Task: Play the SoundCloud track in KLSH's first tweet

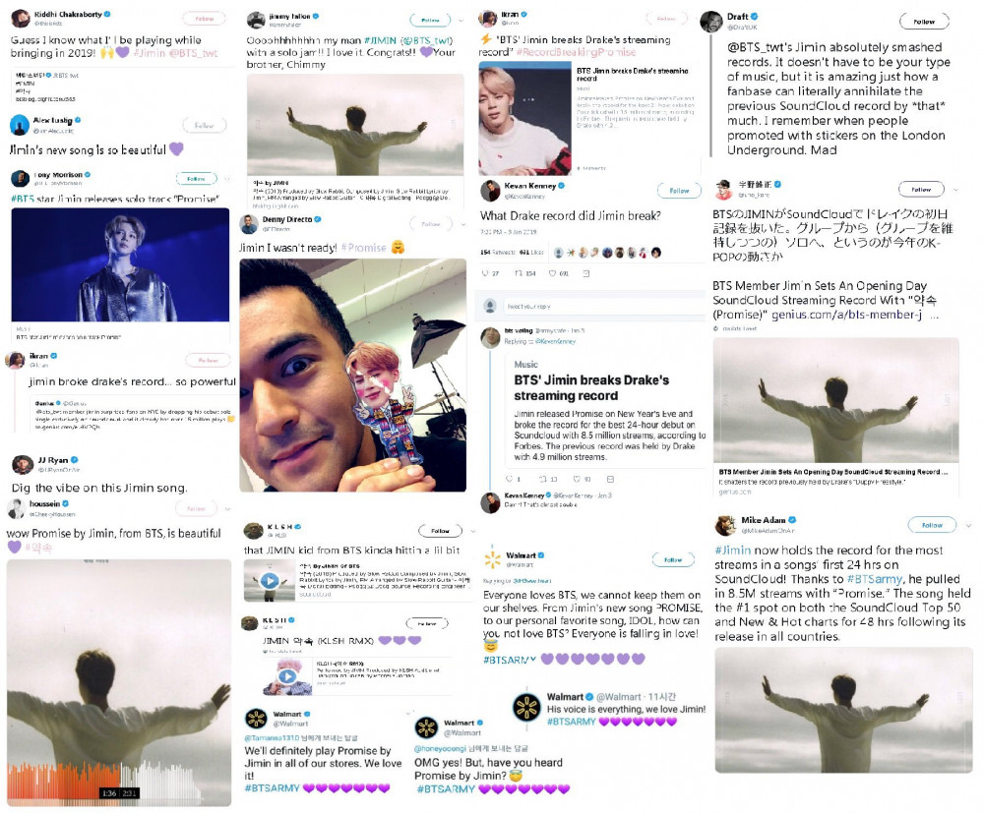Action: (x=270, y=580)
